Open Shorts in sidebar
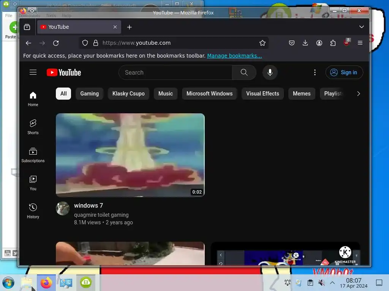This screenshot has width=389, height=291. [33, 127]
